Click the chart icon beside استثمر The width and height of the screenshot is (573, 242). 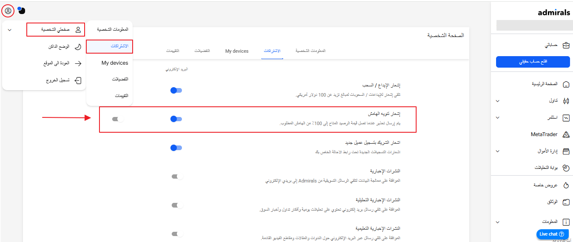[x=566, y=118]
